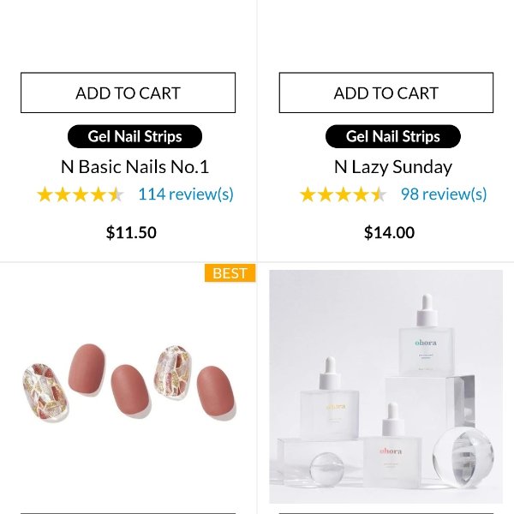
Task: Click the orange BEST badge
Action: (x=230, y=273)
